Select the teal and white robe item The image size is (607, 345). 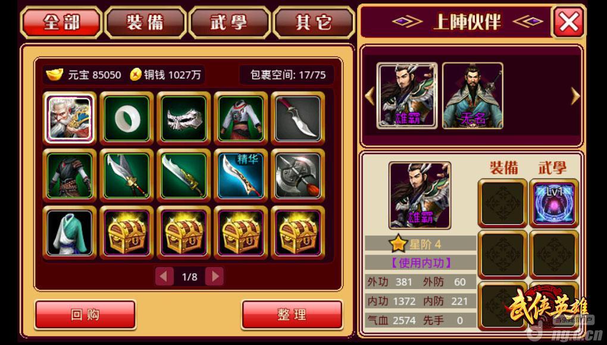click(69, 233)
